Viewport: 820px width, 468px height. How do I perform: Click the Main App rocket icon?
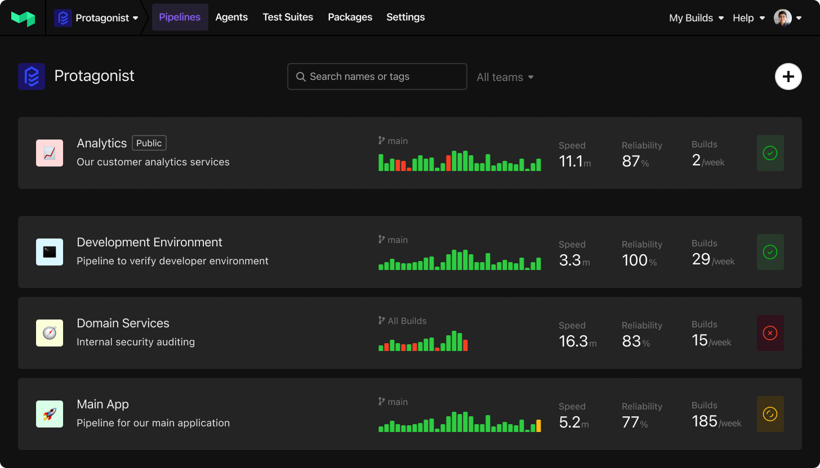pyautogui.click(x=50, y=414)
